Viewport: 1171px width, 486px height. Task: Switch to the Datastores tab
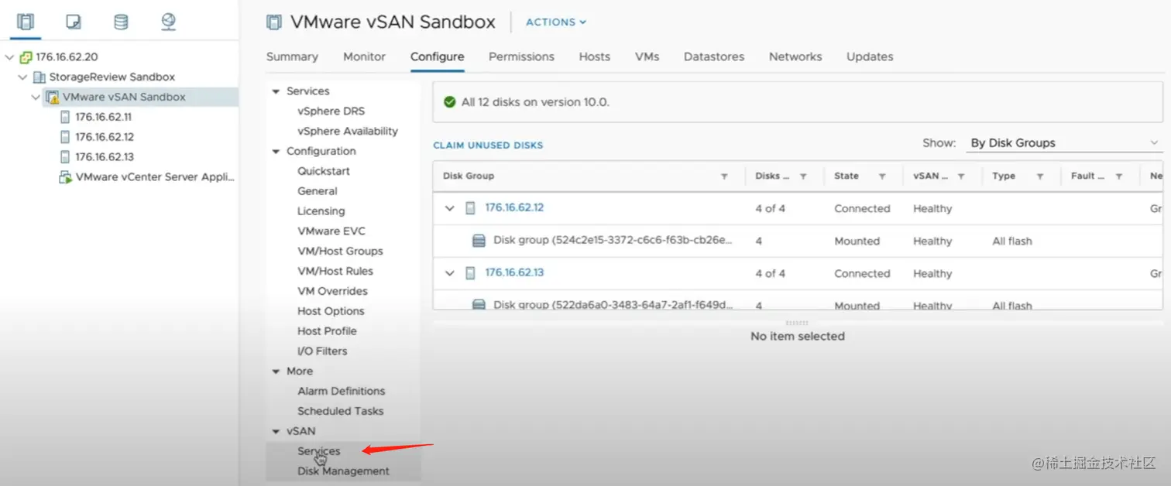pyautogui.click(x=714, y=56)
